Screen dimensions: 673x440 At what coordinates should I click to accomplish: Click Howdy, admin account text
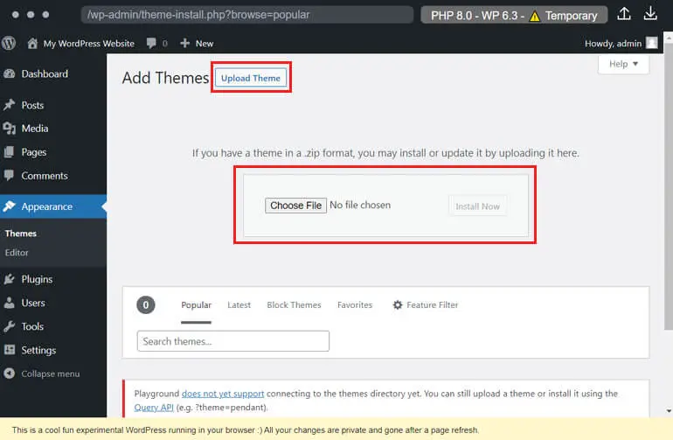[613, 44]
